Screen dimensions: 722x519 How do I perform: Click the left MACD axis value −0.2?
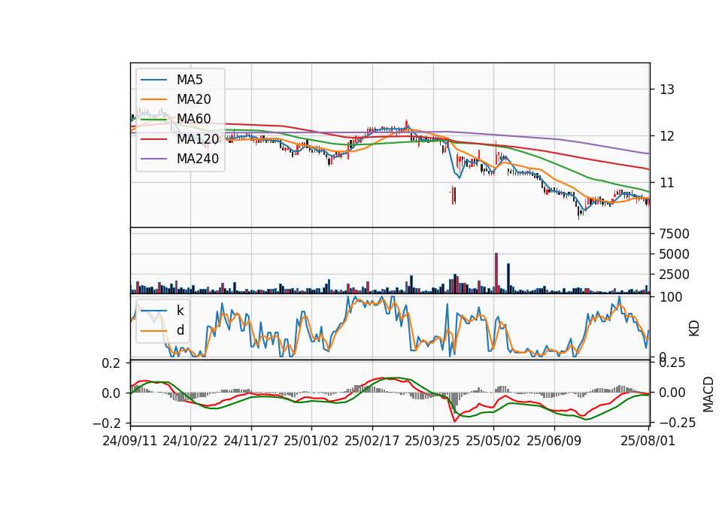coord(106,423)
